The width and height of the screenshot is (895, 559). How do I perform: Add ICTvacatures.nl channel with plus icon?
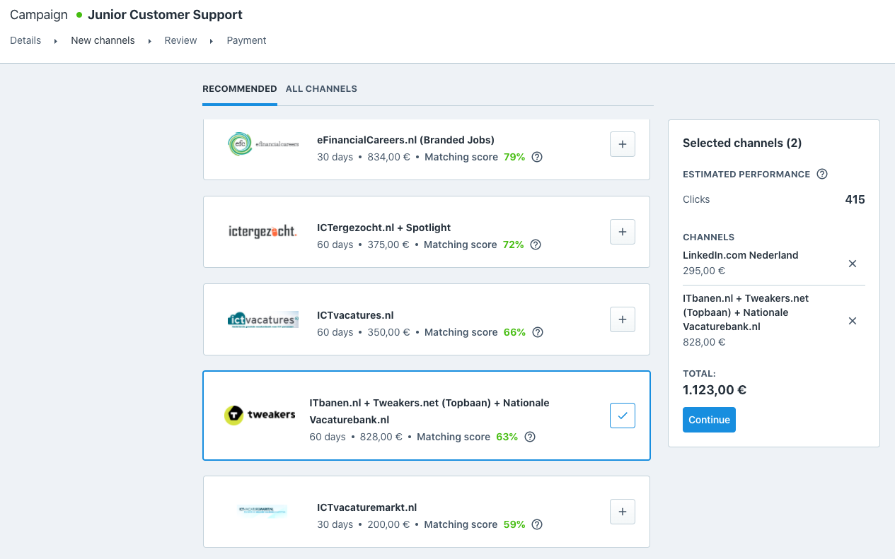[622, 319]
